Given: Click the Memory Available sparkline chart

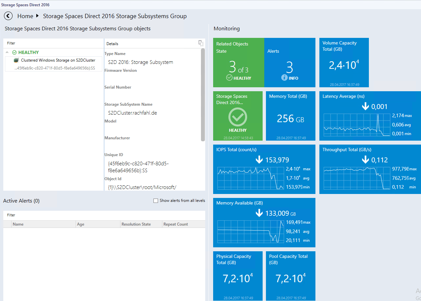Looking at the screenshot, I should pyautogui.click(x=251, y=232).
